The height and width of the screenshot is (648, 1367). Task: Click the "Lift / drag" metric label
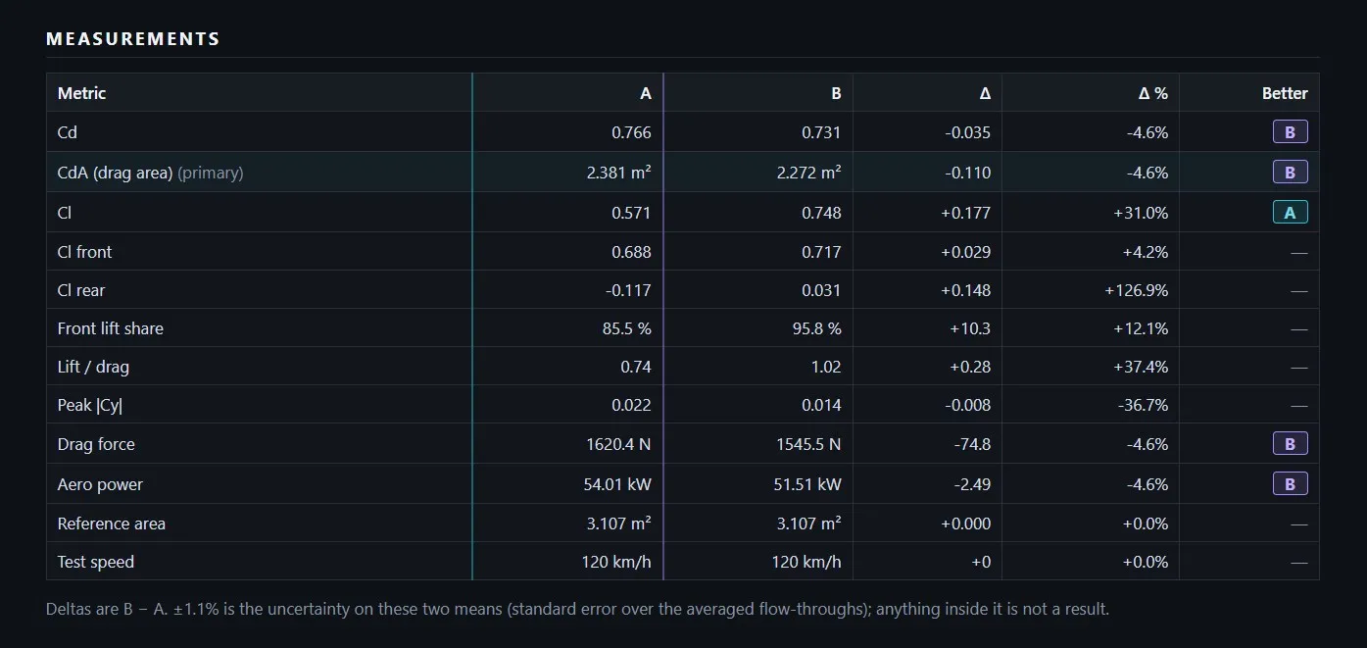(x=93, y=367)
